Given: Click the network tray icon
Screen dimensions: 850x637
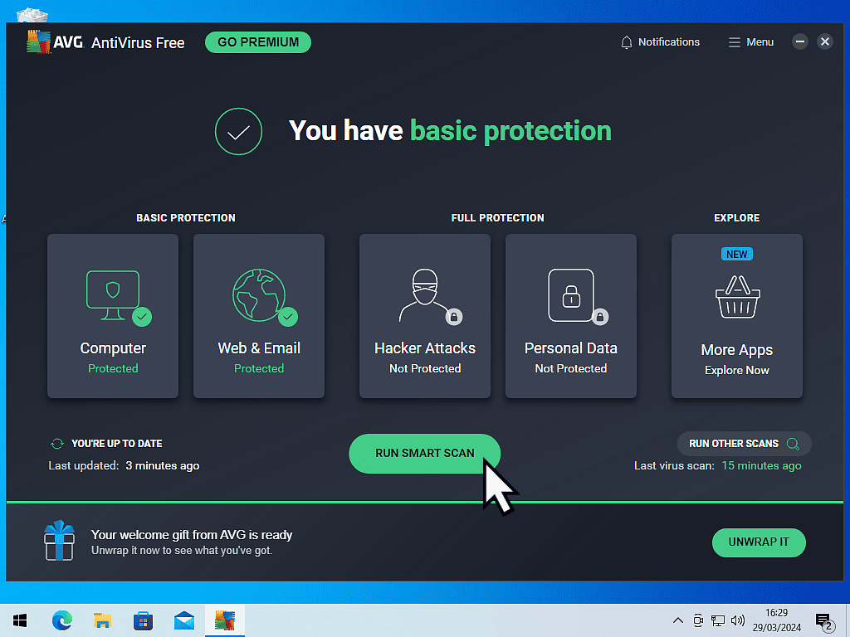Looking at the screenshot, I should [718, 620].
